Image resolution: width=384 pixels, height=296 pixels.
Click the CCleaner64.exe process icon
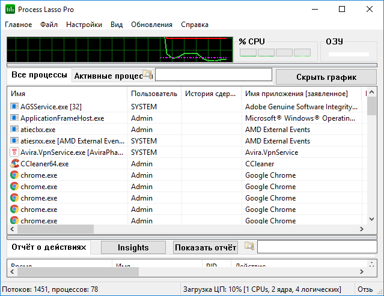click(x=14, y=163)
